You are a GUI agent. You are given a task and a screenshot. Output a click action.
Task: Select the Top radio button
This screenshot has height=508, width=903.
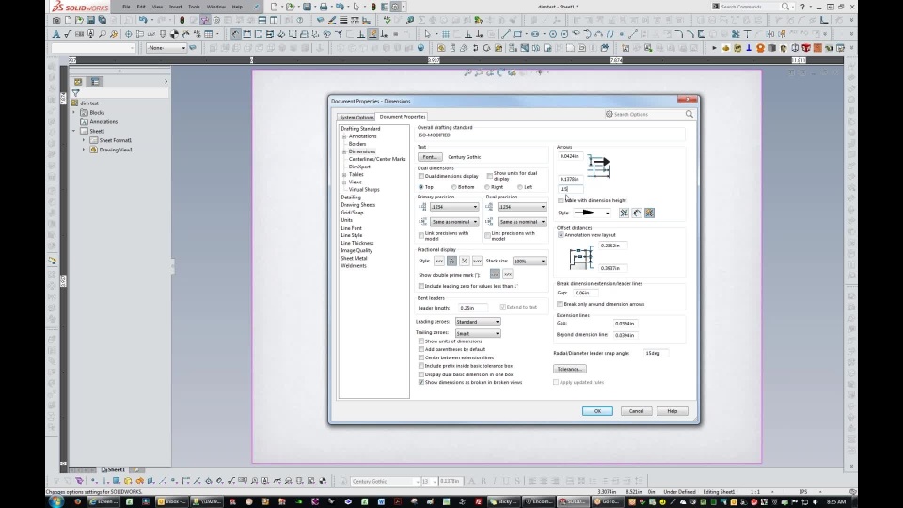coord(421,187)
